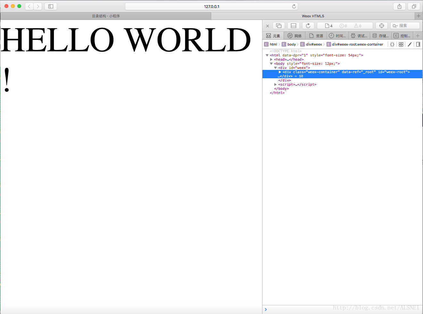
Task: Select div#weex-root.weex-container breadcrumb
Action: coord(355,44)
